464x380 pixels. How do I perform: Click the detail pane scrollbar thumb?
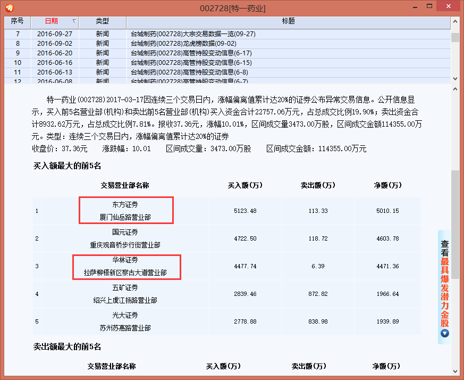[455, 225]
